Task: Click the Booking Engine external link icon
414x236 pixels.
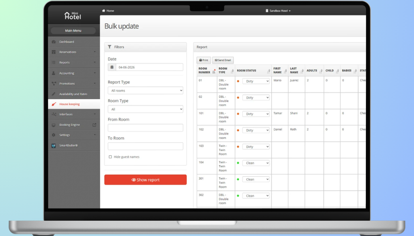Action: (94, 125)
